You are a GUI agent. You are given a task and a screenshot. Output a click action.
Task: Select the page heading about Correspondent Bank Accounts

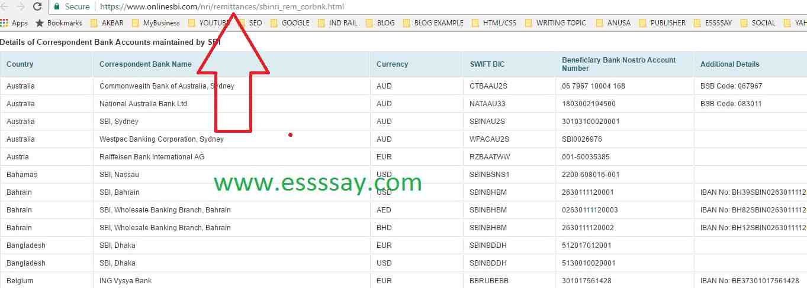coord(110,42)
